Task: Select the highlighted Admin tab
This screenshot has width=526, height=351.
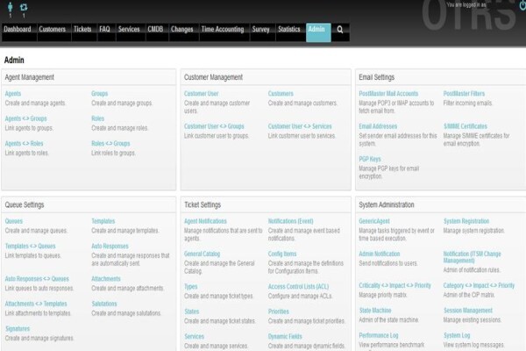Action: [x=318, y=32]
